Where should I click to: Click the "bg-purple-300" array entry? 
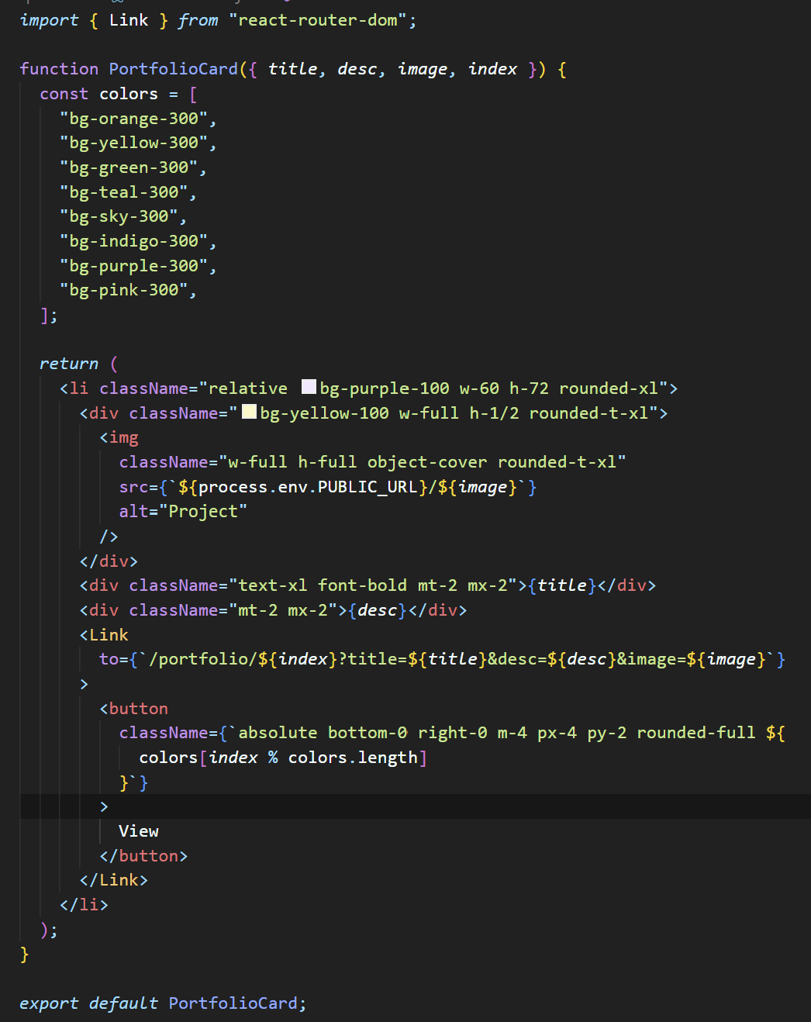coord(134,266)
